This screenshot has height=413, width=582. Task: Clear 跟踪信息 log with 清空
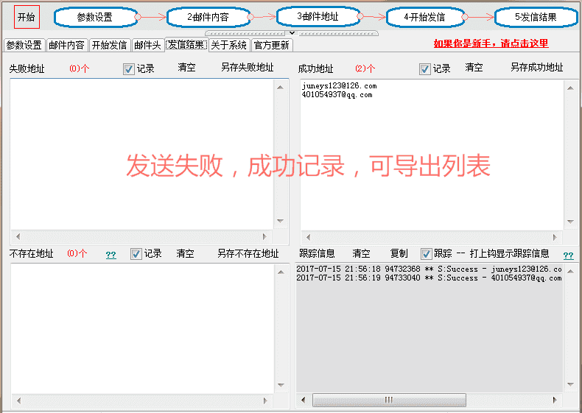pos(361,254)
